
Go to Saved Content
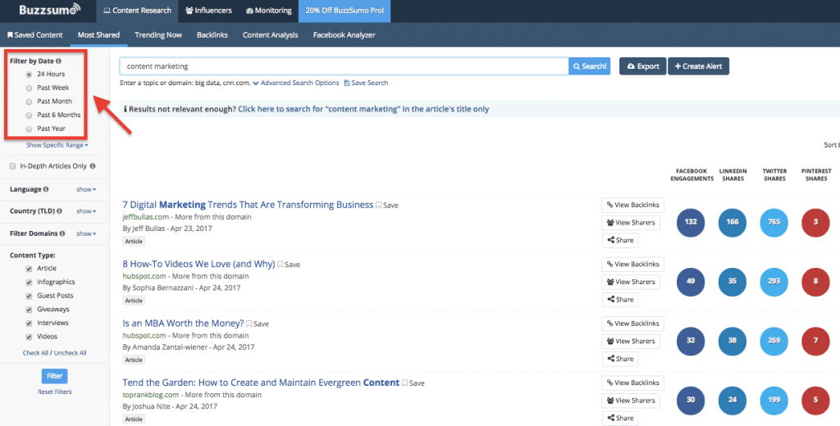tap(34, 34)
